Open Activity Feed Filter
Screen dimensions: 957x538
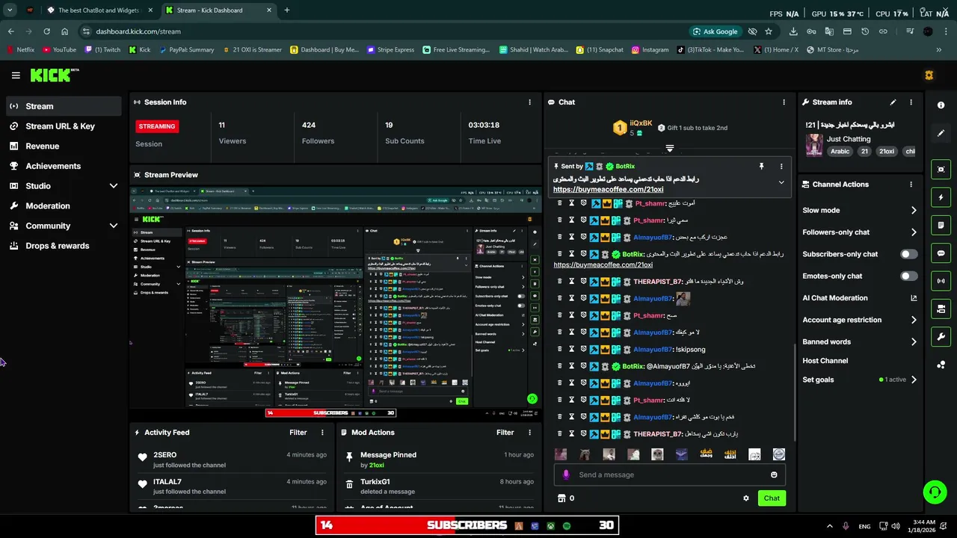click(x=298, y=433)
